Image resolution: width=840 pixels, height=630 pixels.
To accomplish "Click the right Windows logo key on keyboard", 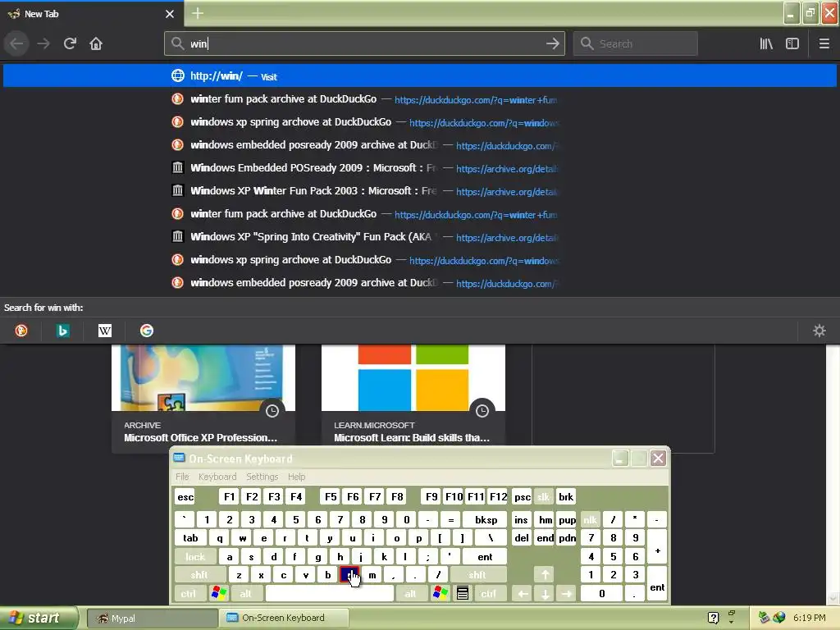I will [441, 593].
